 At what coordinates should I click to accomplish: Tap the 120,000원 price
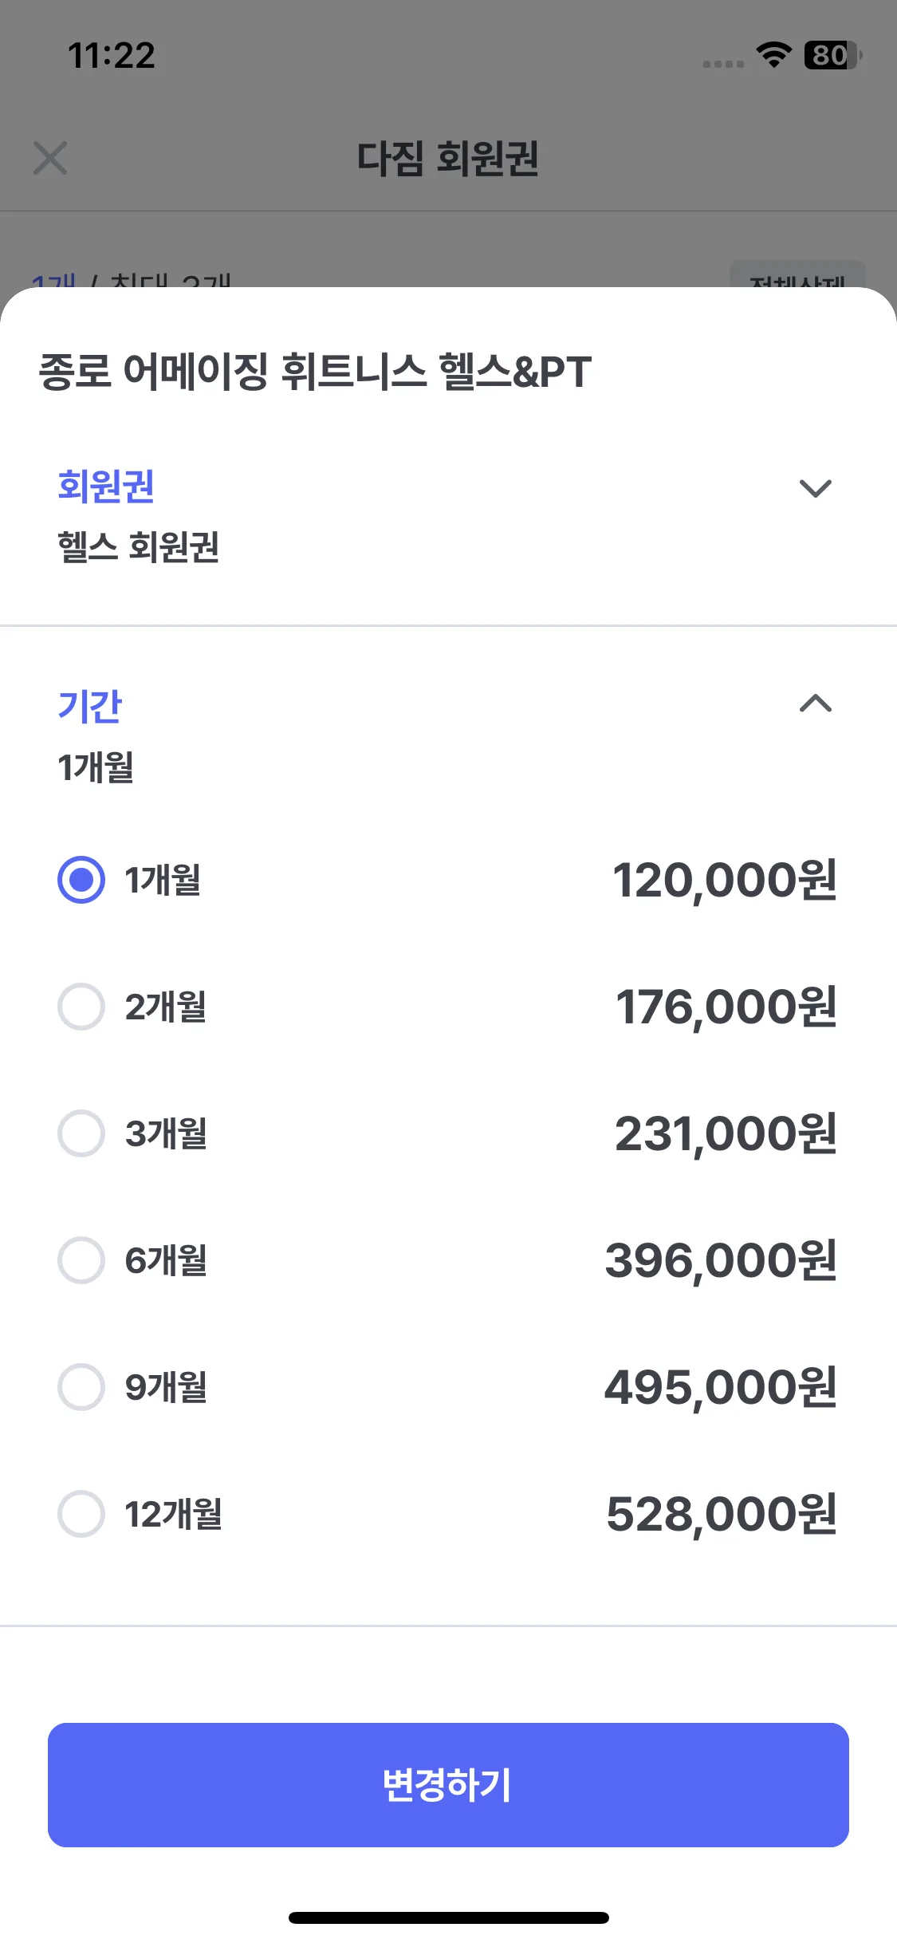pyautogui.click(x=724, y=881)
